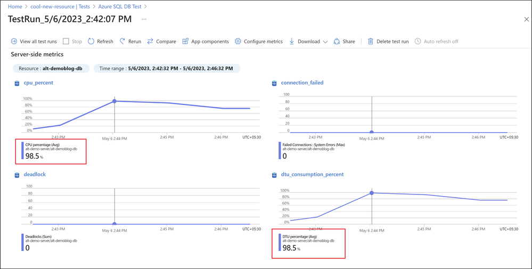Click the Delete test run trash icon
Image resolution: width=532 pixels, height=269 pixels.
pyautogui.click(x=371, y=42)
